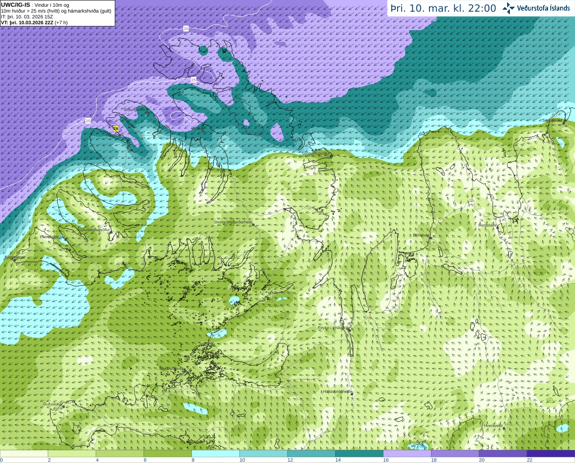Viewport: 575px width, 463px height.
Task: Click the Steingrímsfjarðarheiði station label
Action: coord(233,222)
